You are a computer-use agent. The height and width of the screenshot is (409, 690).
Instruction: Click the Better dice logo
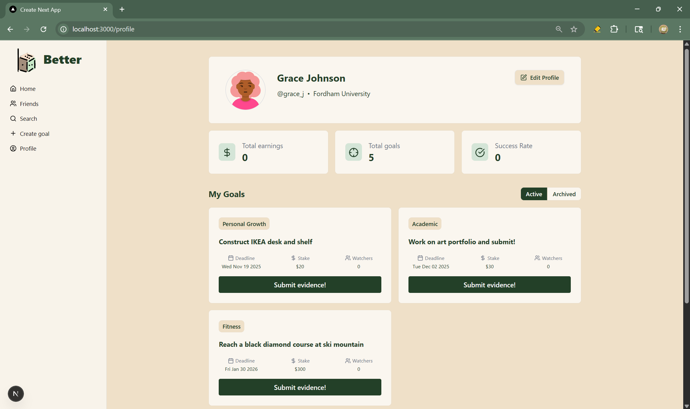[x=27, y=61]
